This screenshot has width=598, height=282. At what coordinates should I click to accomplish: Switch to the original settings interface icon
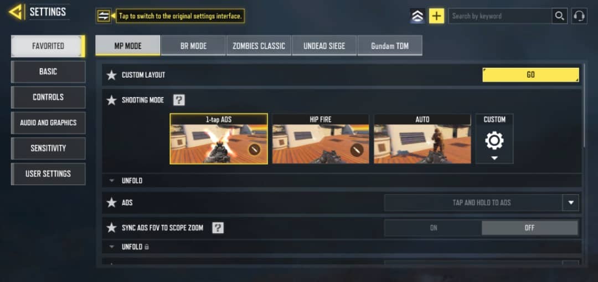click(104, 16)
